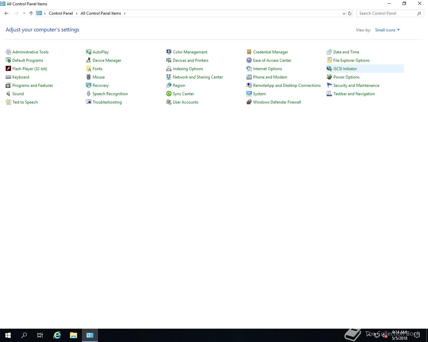Viewport: 428px width, 342px height.
Task: Open File Explorer Options link
Action: pos(351,60)
